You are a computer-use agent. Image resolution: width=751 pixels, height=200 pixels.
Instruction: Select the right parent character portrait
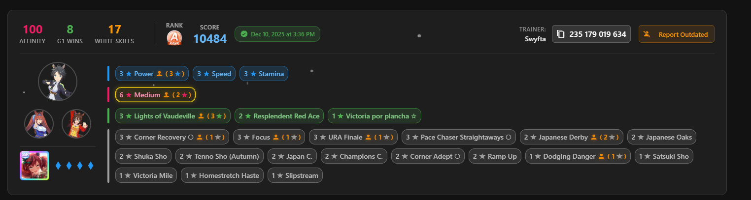(x=76, y=124)
